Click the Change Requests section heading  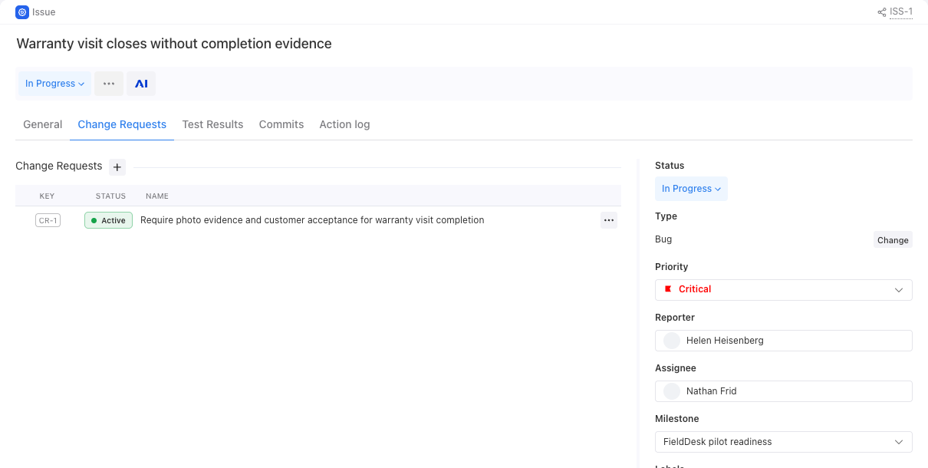tap(59, 166)
